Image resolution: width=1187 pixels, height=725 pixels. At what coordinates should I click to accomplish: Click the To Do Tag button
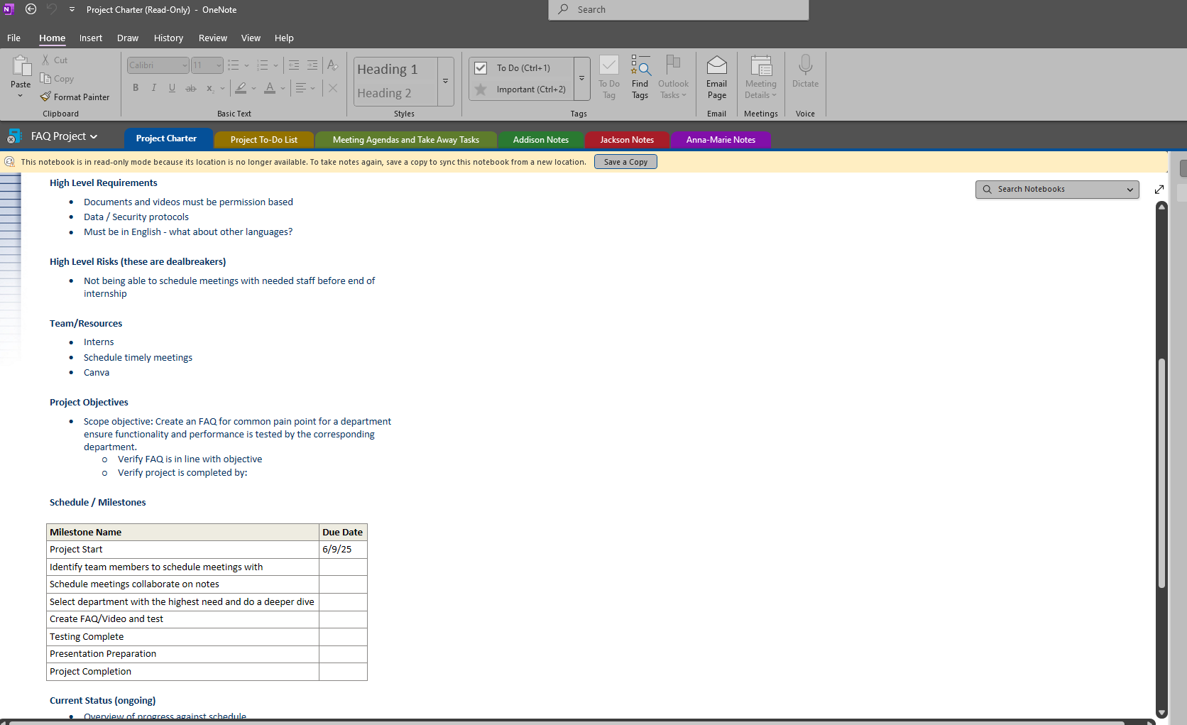click(x=609, y=77)
